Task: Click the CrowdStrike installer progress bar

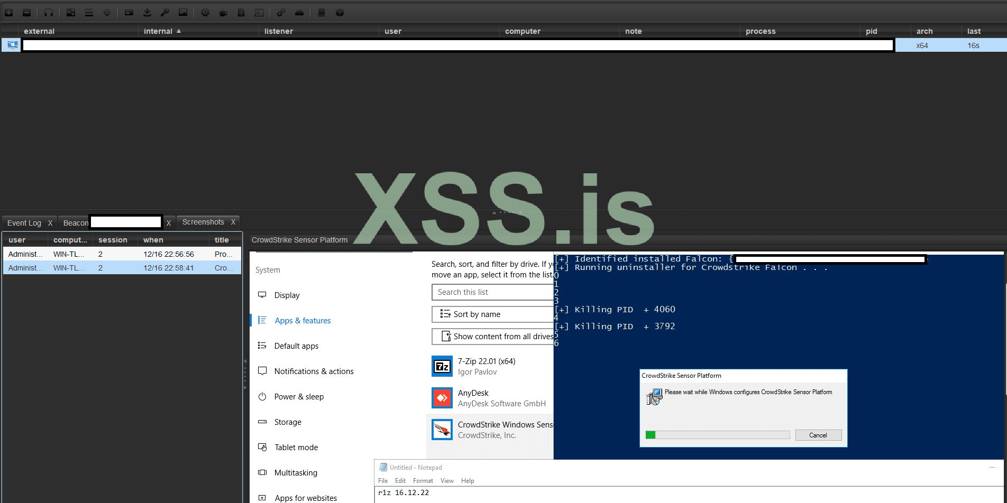Action: click(718, 435)
